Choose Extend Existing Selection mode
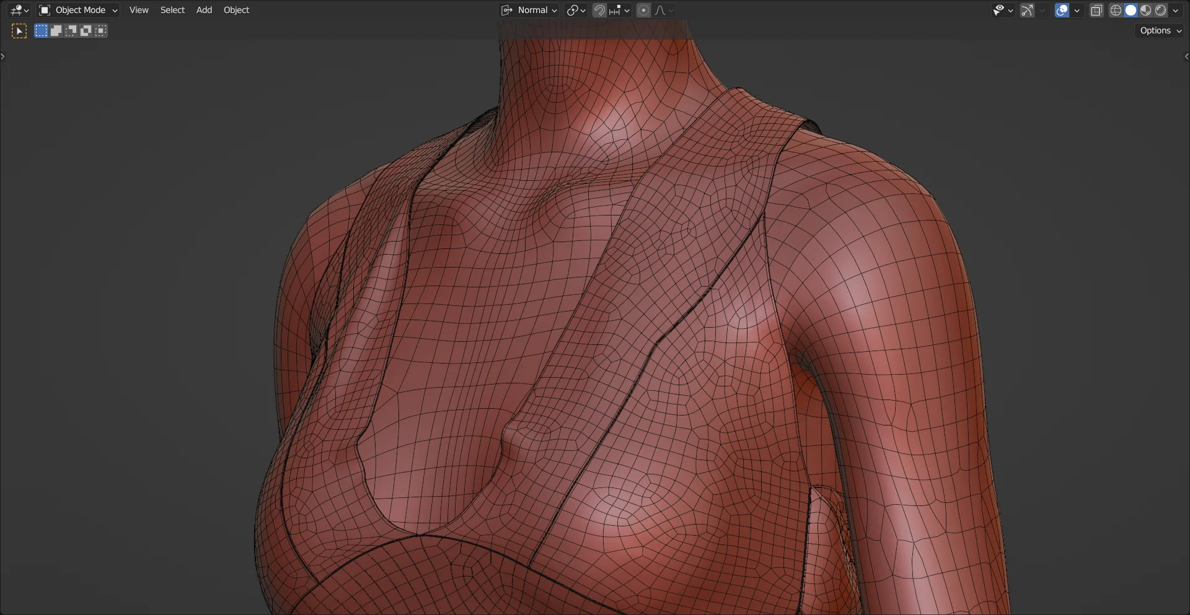 coord(56,31)
